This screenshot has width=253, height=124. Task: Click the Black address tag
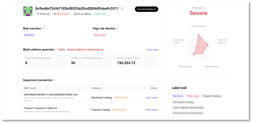pos(61,14)
